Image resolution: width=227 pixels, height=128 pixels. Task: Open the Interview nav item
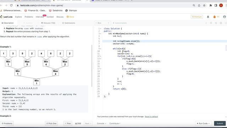(40, 17)
